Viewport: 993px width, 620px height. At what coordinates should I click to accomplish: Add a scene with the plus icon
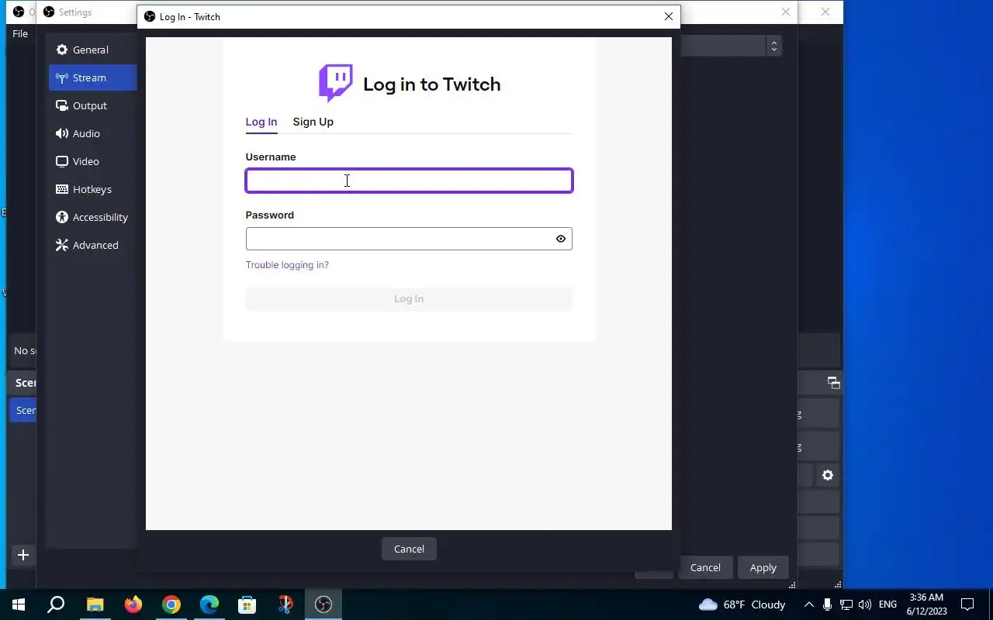click(23, 555)
